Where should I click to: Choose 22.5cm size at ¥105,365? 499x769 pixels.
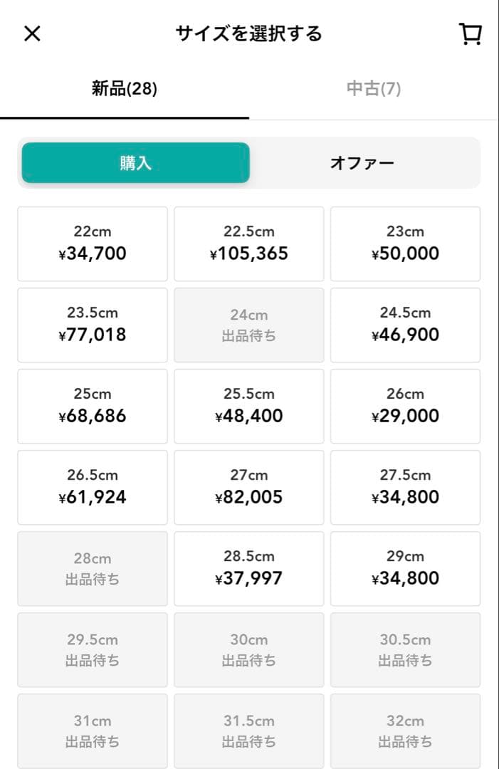[x=249, y=244]
